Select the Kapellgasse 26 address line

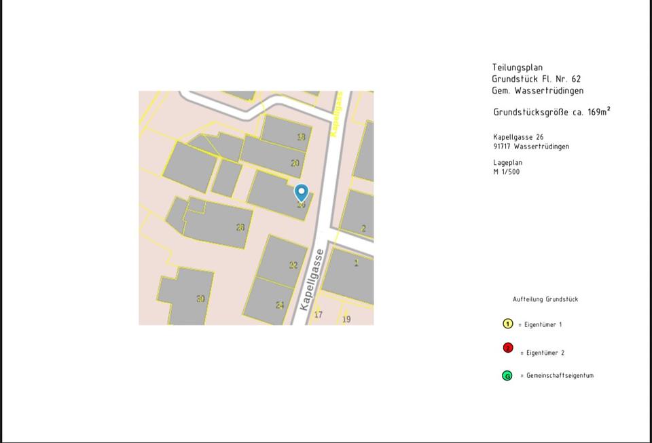(x=518, y=137)
